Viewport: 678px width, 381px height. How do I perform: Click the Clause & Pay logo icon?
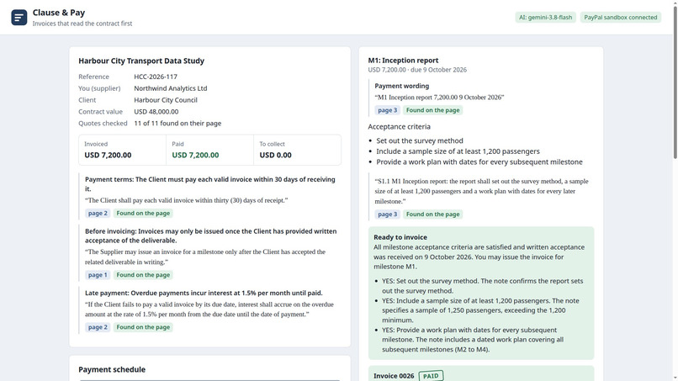(19, 18)
